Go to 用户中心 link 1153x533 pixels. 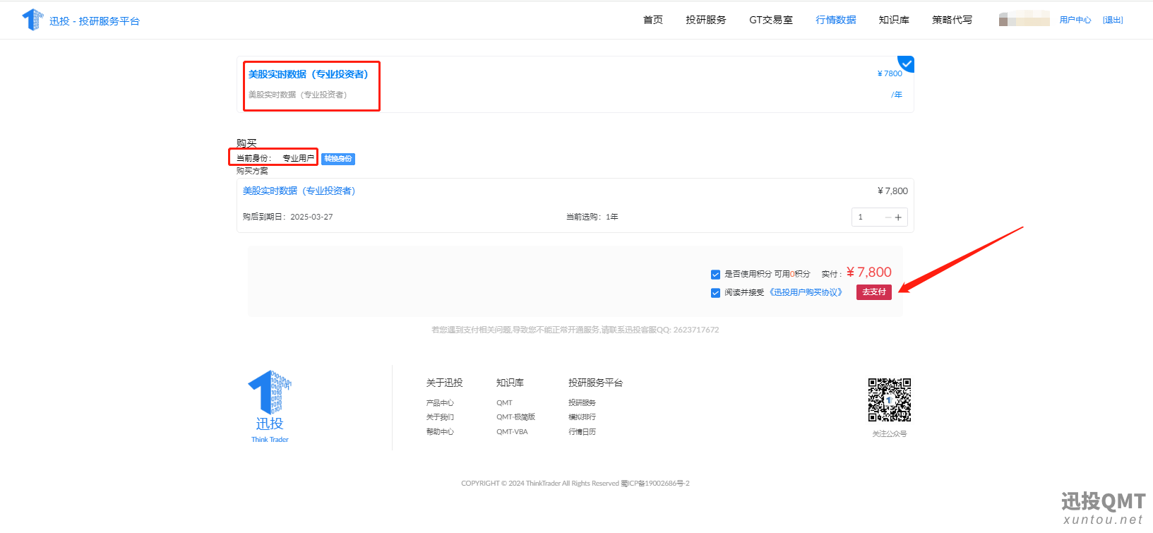coord(1075,20)
